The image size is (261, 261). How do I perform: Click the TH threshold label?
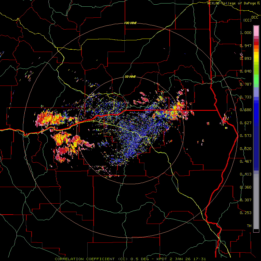[249, 226]
